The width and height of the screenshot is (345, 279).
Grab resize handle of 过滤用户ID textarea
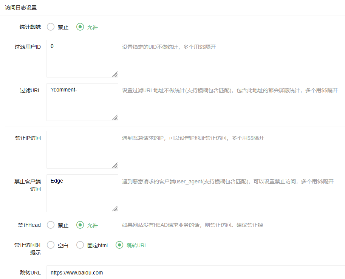[x=115, y=74]
